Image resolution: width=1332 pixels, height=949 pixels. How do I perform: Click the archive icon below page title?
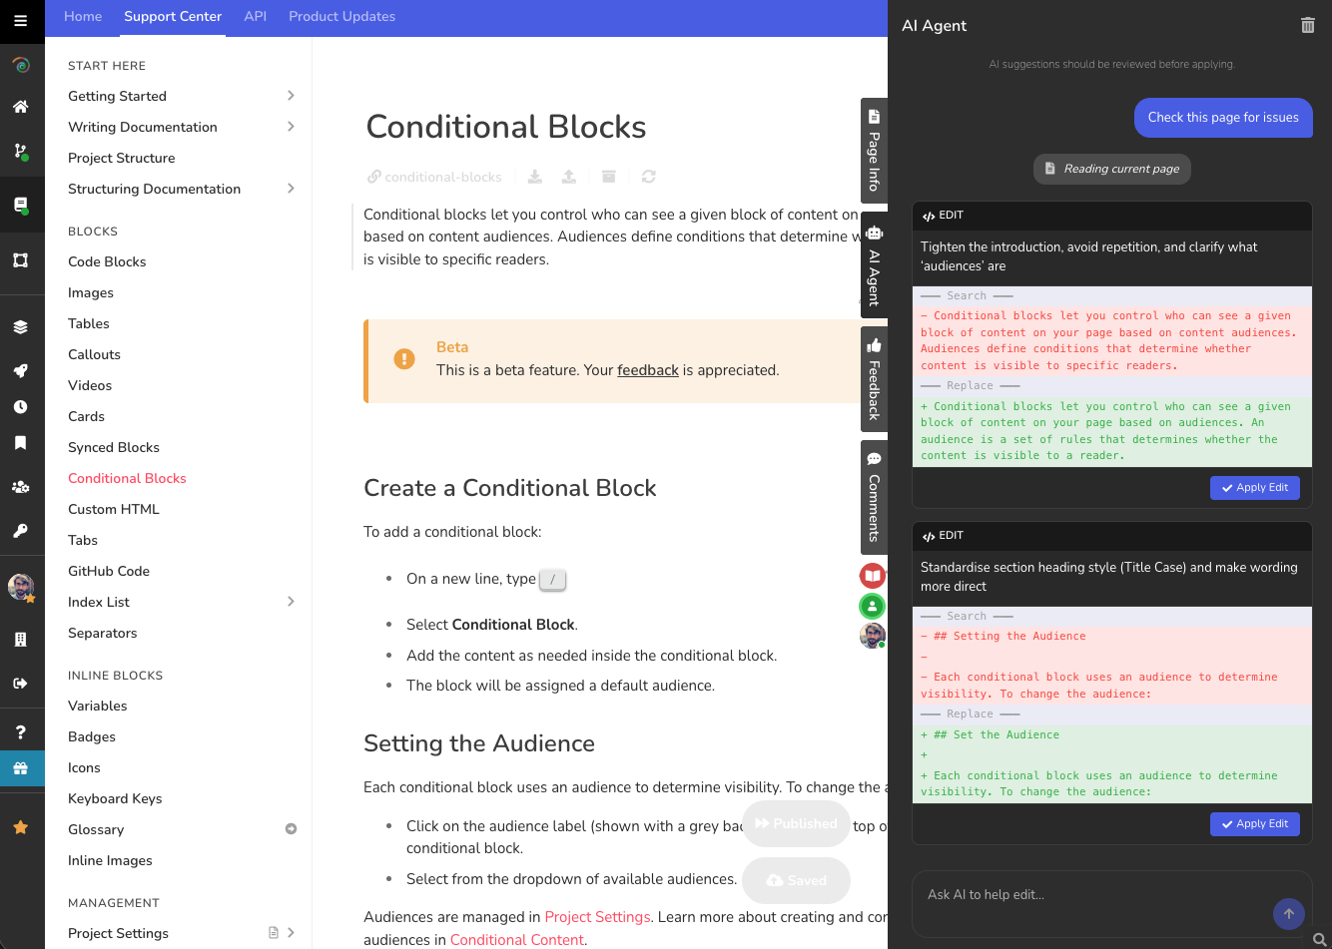tap(609, 177)
